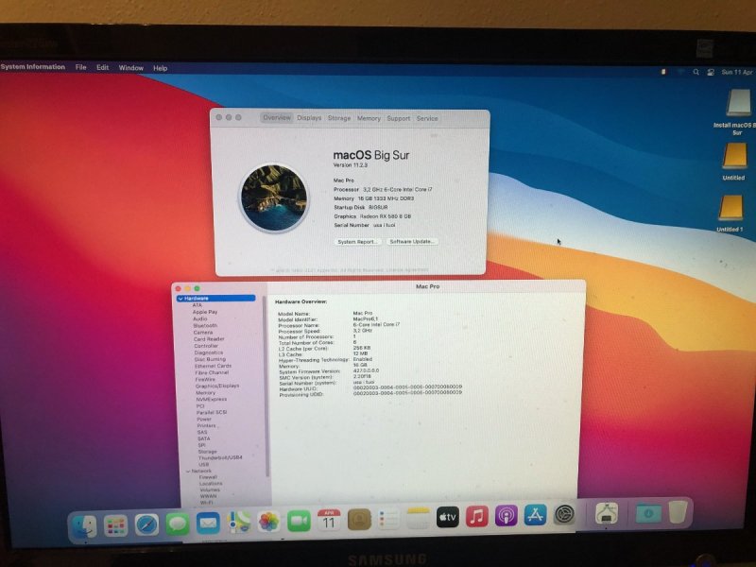Open App Store from the Dock
This screenshot has height=567, width=756.
tap(535, 515)
